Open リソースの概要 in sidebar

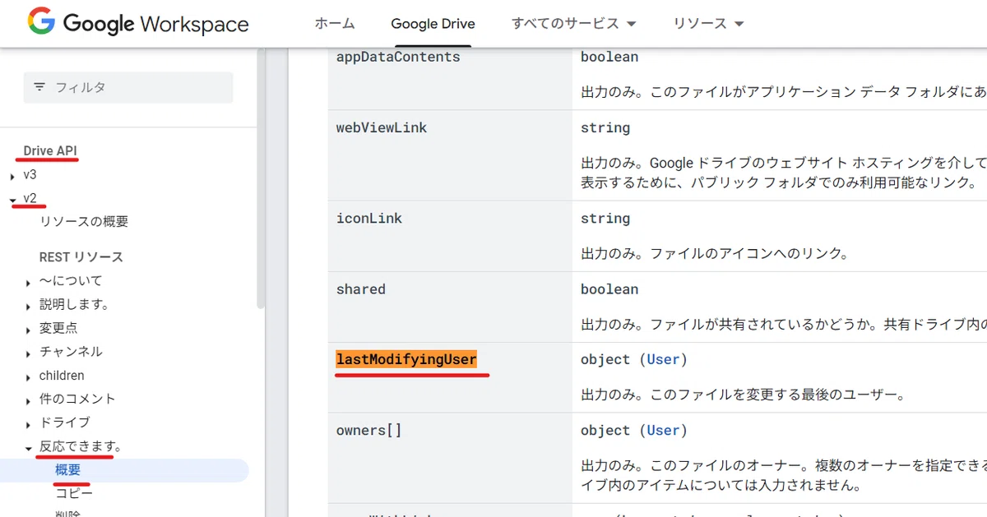(x=84, y=222)
